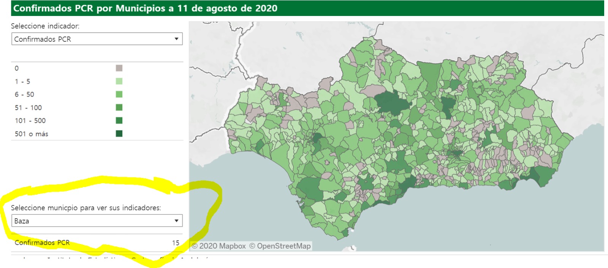
Task: Select the "1 - 5" legend label
Action: [x=22, y=81]
